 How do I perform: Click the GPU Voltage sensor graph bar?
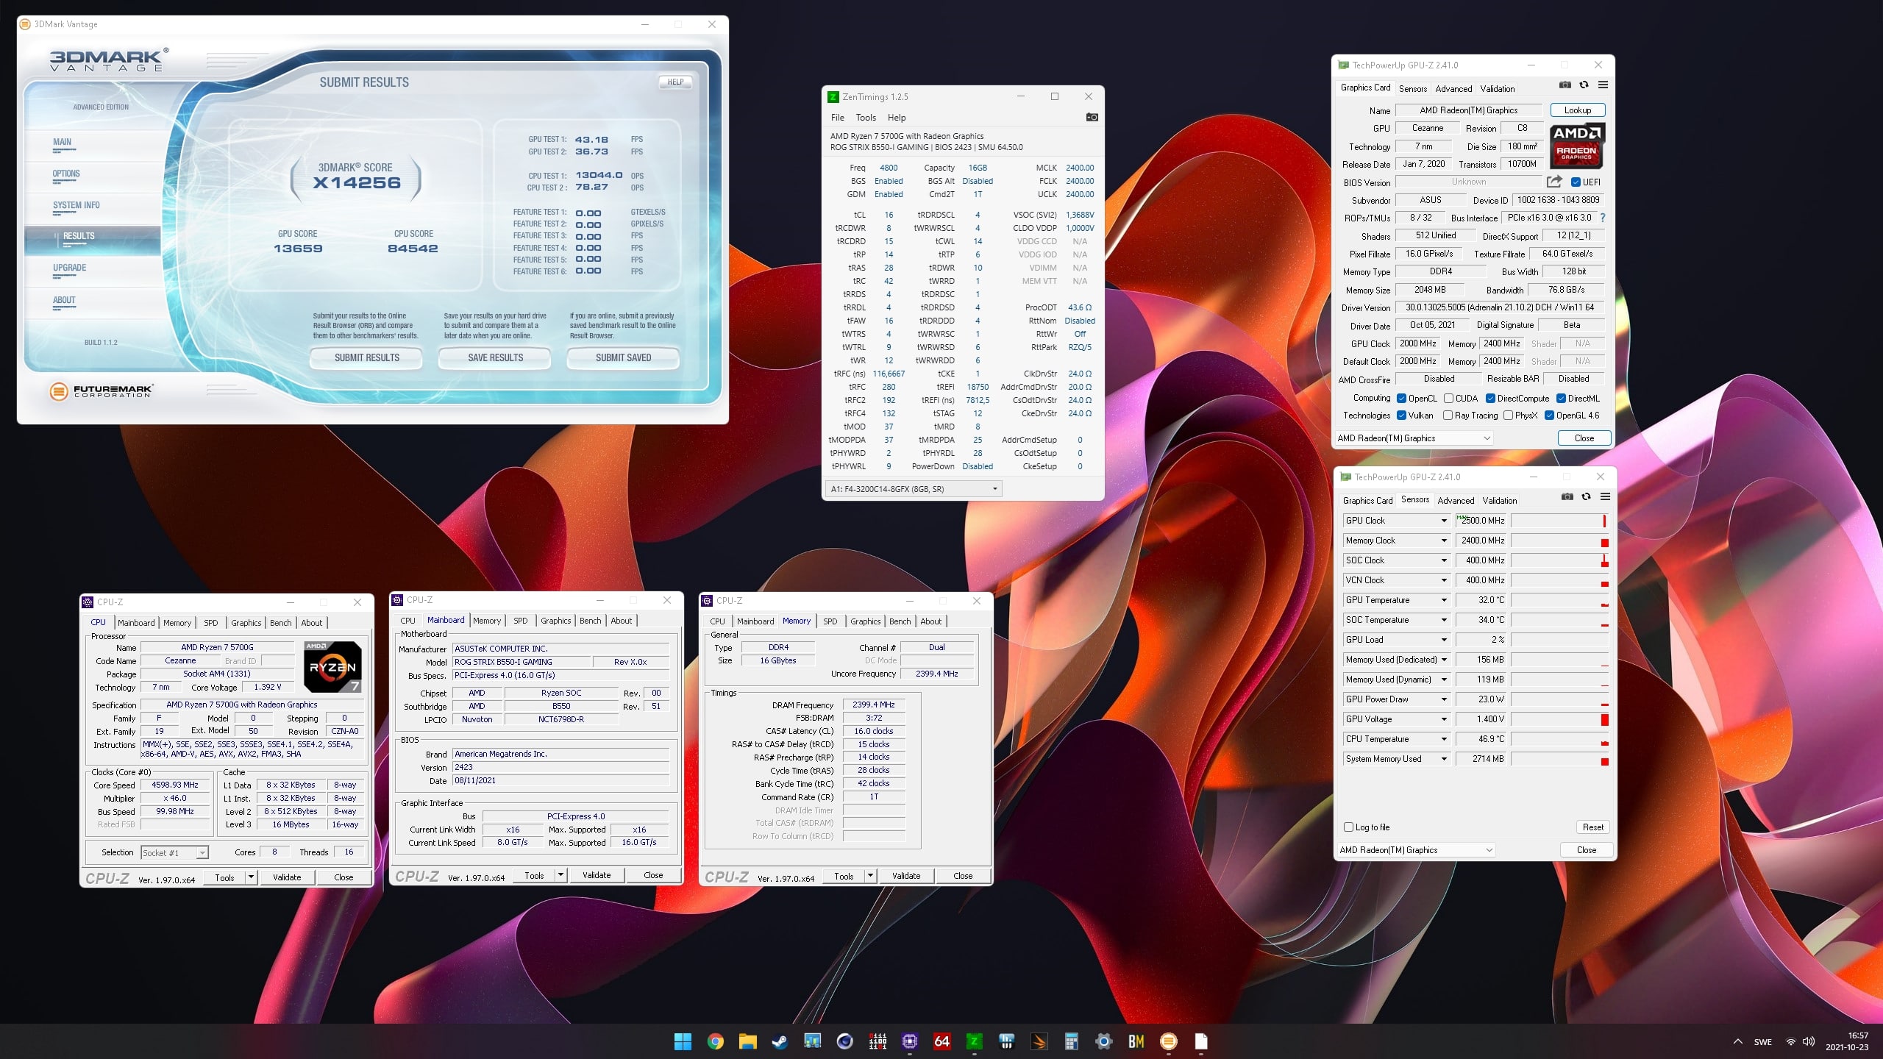1559,719
